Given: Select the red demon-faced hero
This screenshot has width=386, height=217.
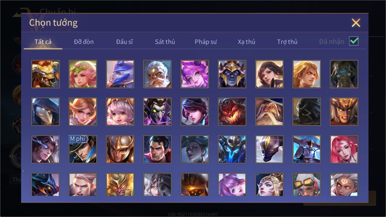Looking at the screenshot, I should (232, 112).
